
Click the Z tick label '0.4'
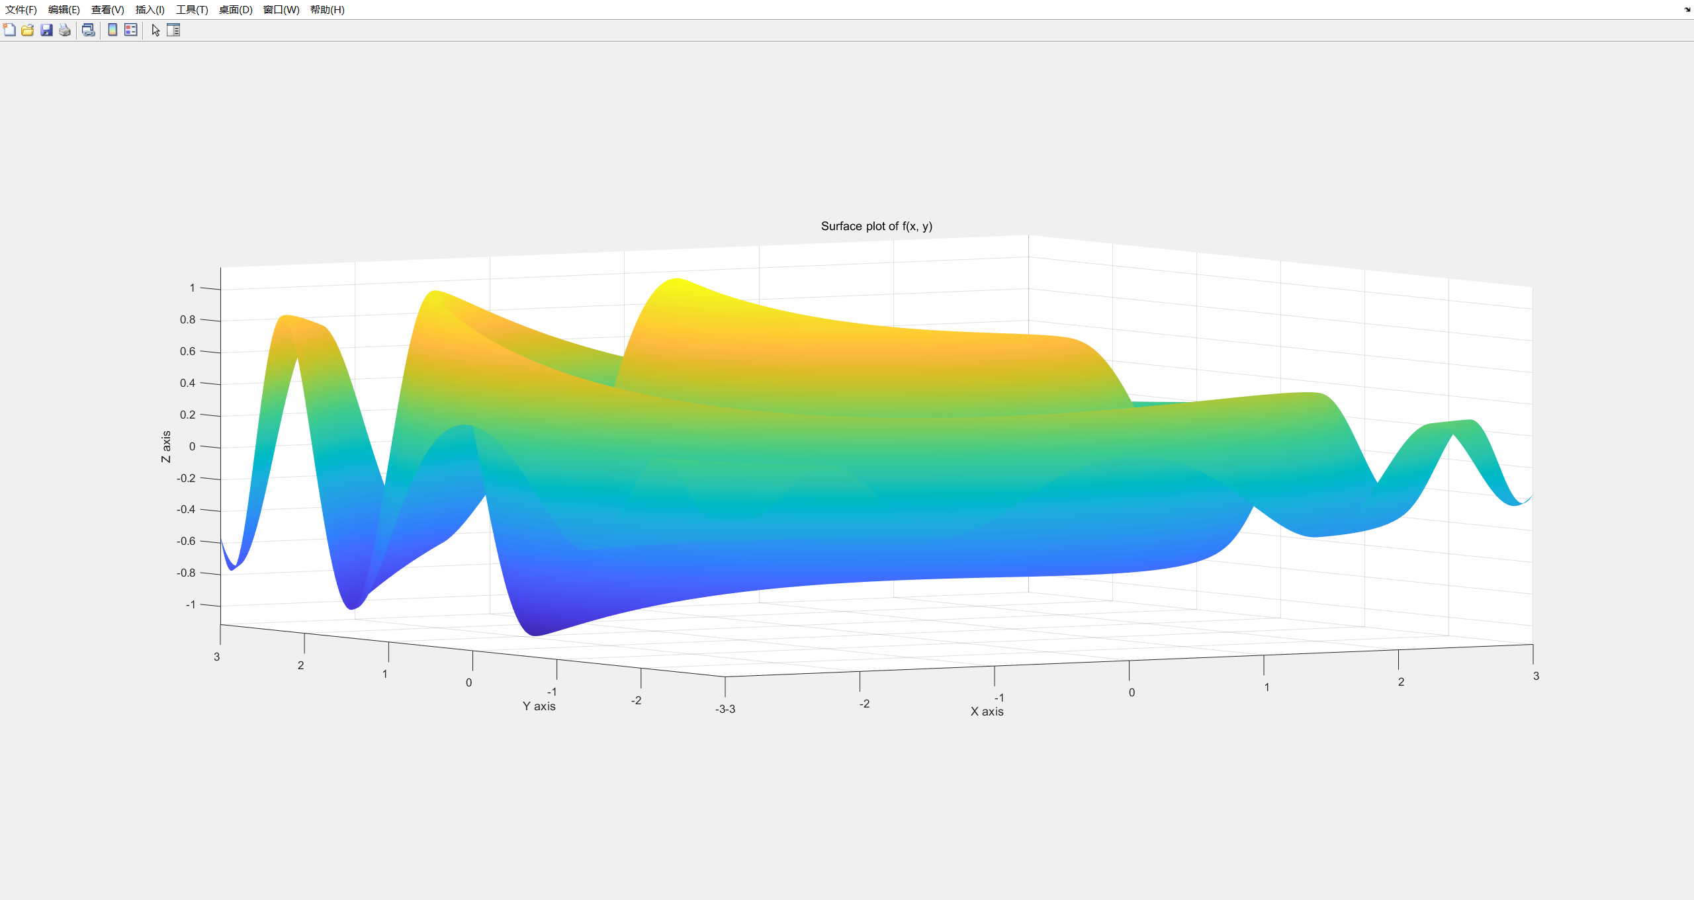(188, 383)
